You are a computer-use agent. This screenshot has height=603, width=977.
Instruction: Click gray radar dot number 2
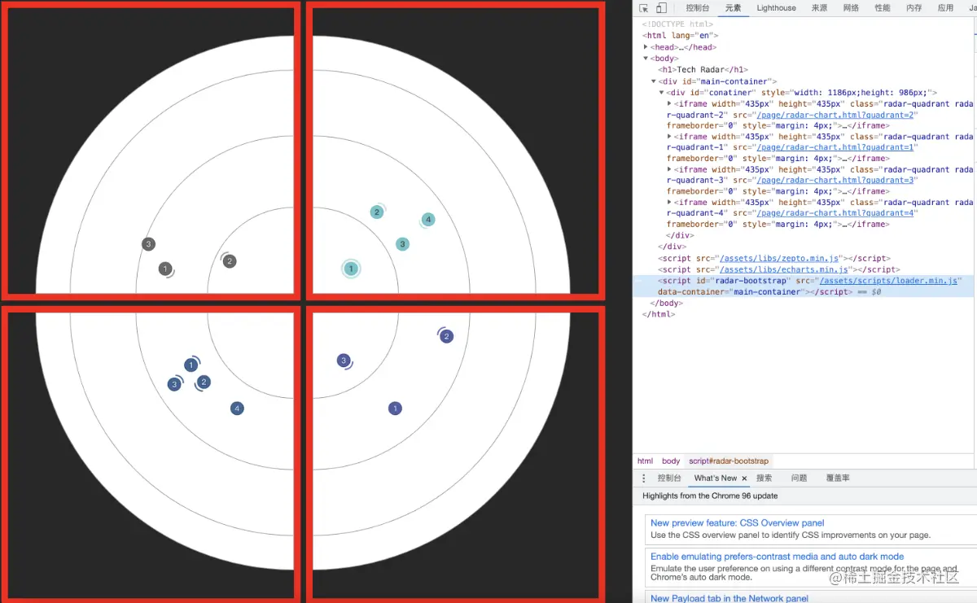click(230, 261)
